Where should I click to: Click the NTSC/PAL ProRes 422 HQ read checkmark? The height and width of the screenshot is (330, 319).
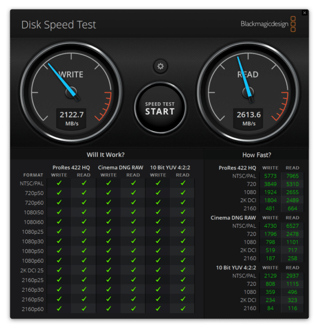click(84, 183)
